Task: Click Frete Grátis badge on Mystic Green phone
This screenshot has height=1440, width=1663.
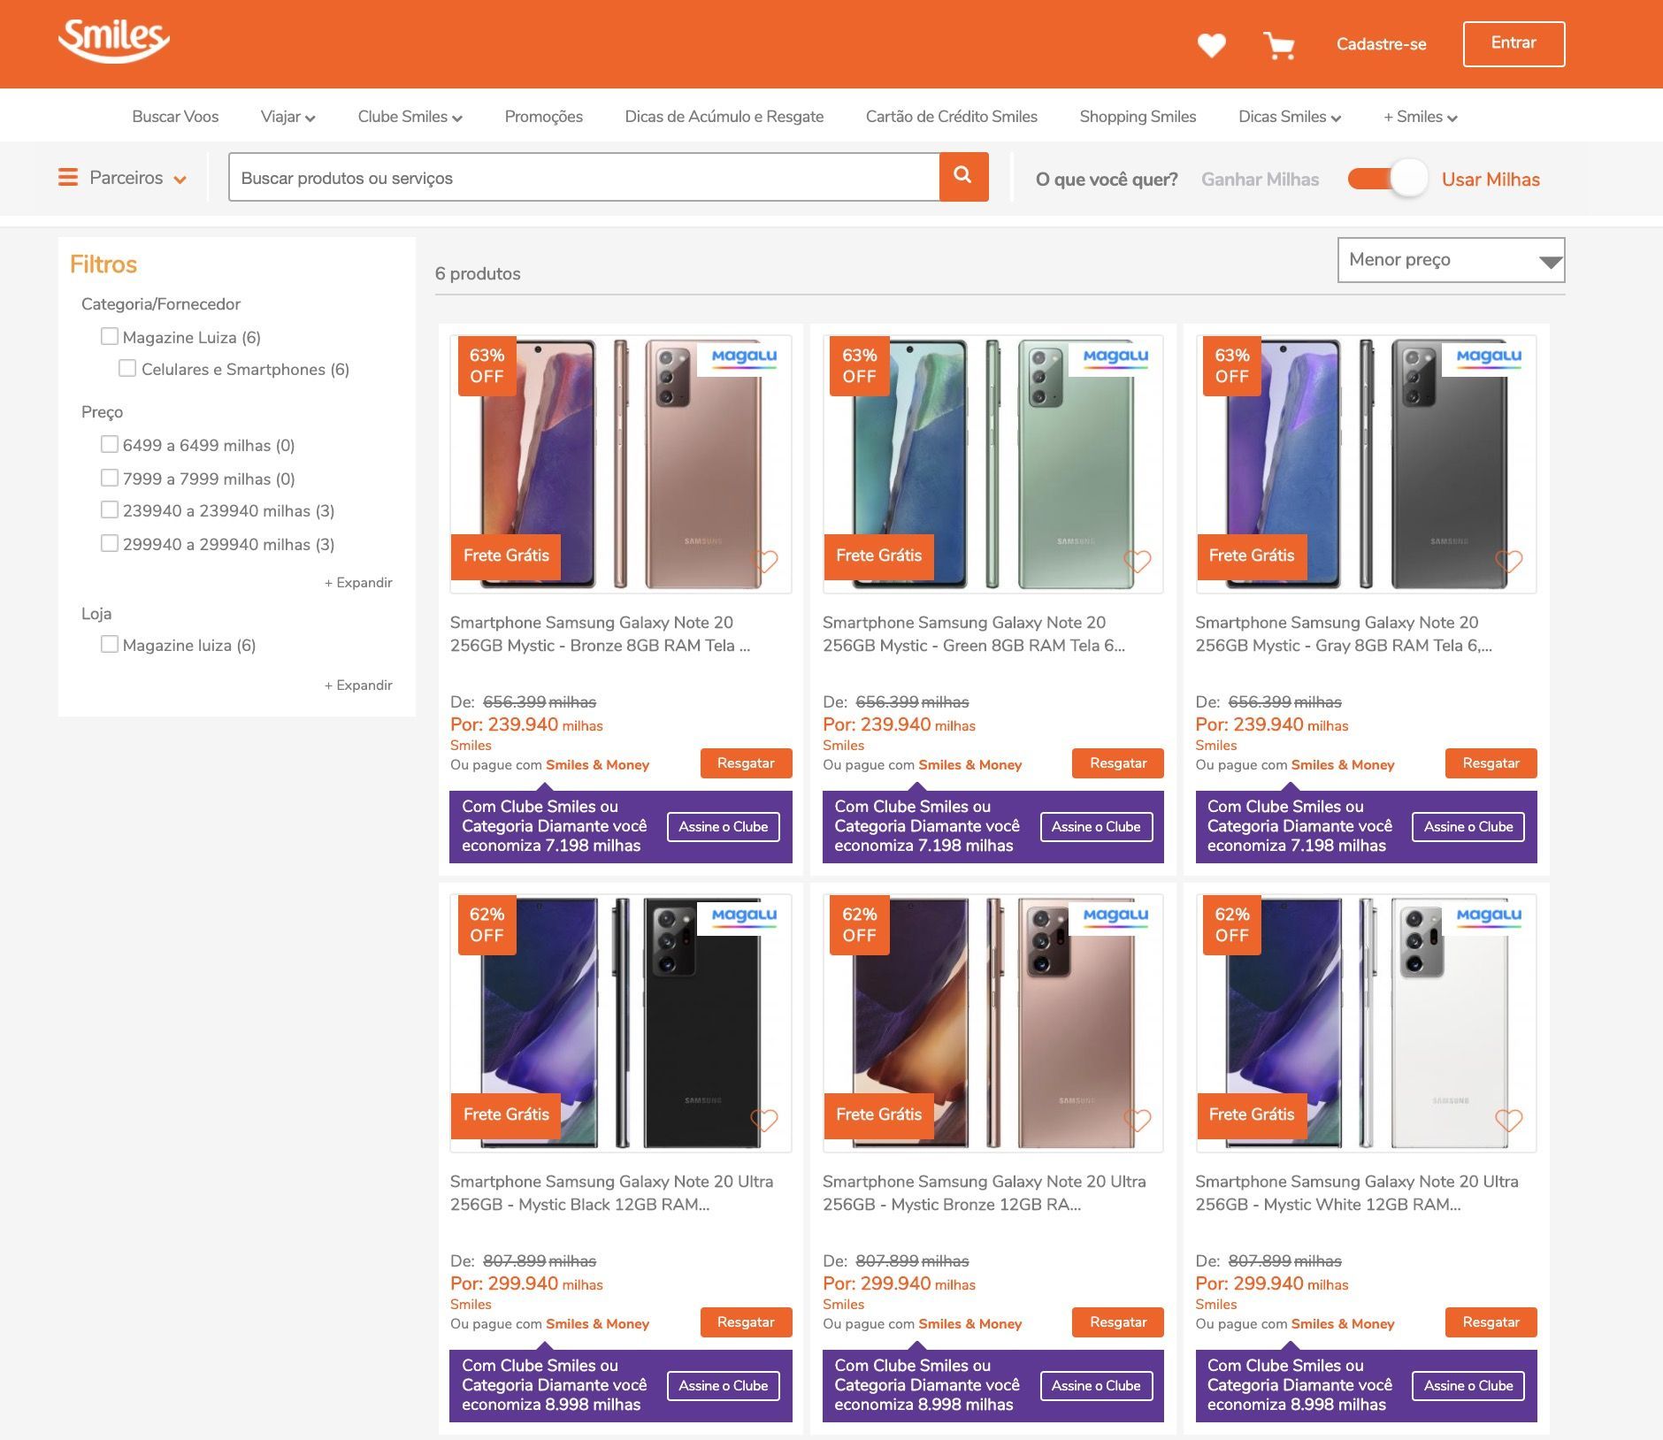Action: (878, 556)
